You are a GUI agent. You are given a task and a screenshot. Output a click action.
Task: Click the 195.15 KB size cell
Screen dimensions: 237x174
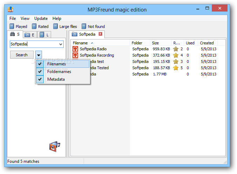[161, 61]
